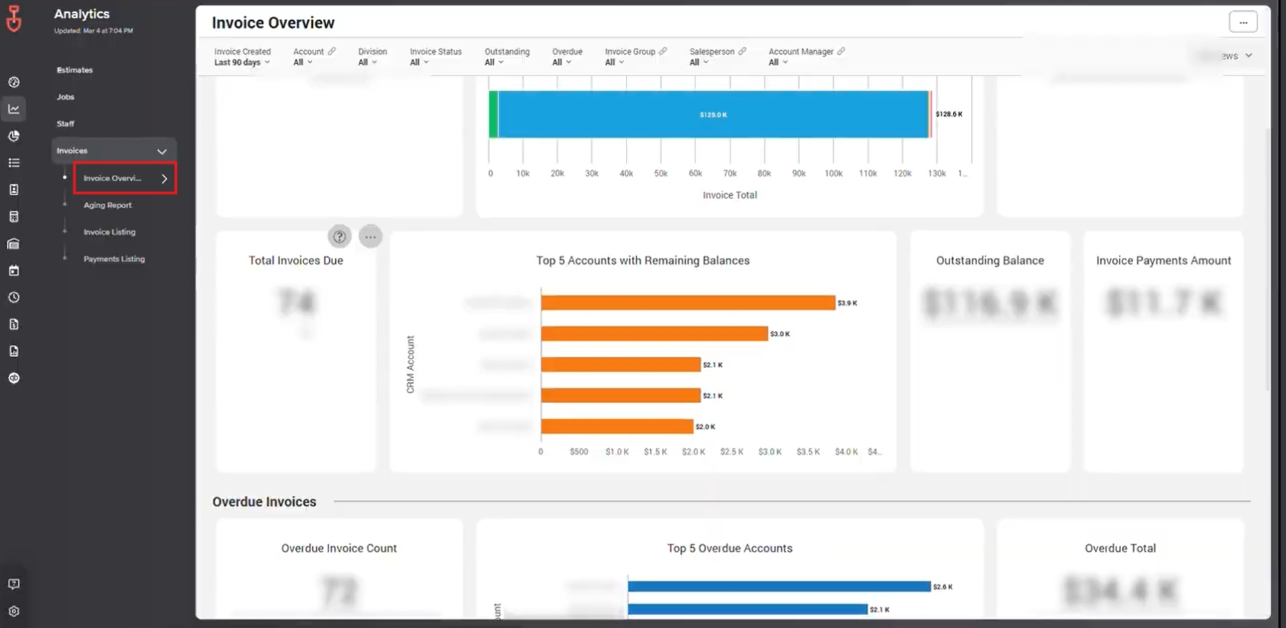Click the ellipsis button at top right
The height and width of the screenshot is (628, 1286).
coord(1243,21)
